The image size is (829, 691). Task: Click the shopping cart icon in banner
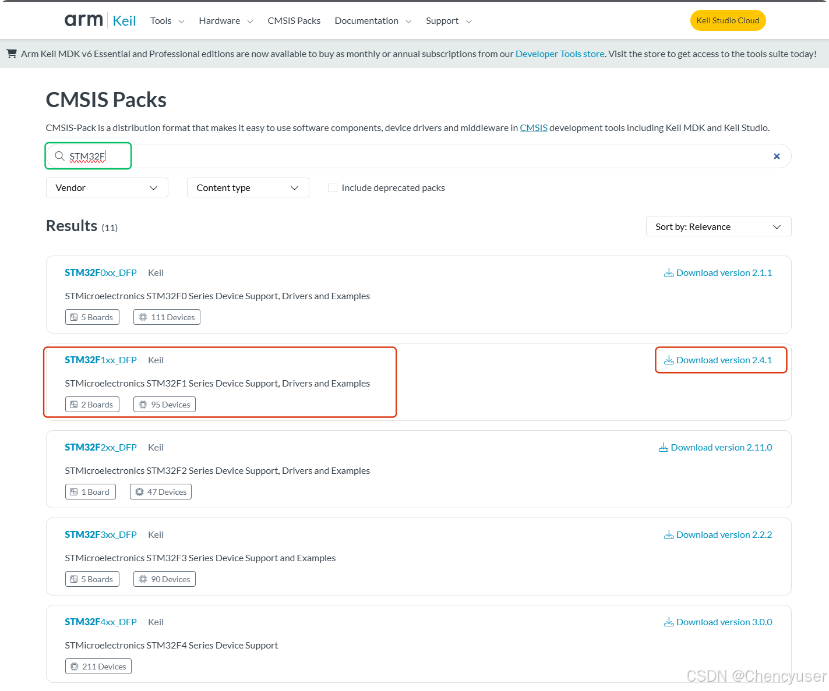click(x=12, y=54)
